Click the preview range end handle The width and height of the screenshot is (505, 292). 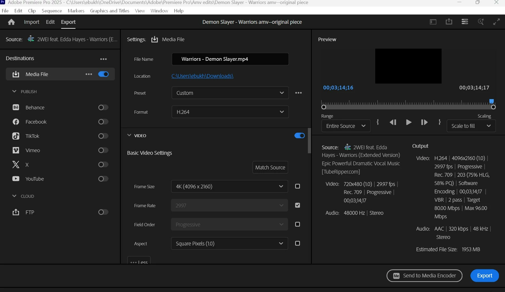tap(493, 107)
